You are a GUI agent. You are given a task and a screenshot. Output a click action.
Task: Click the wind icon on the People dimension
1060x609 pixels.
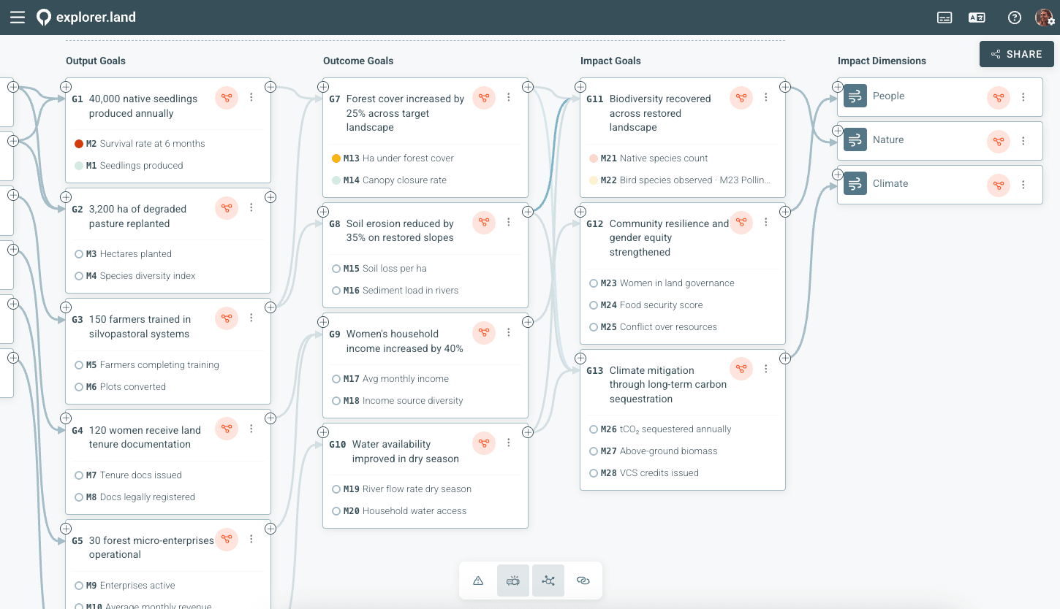click(855, 96)
